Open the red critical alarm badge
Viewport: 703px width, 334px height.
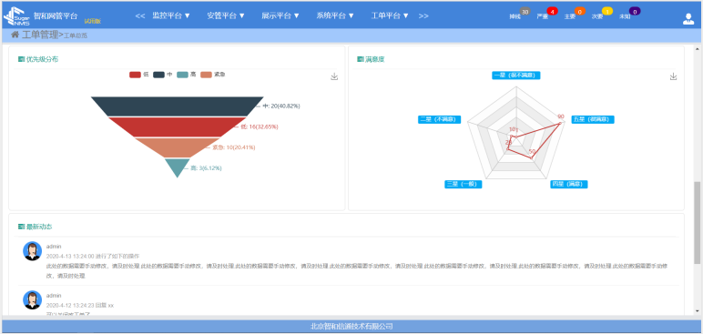(x=553, y=11)
